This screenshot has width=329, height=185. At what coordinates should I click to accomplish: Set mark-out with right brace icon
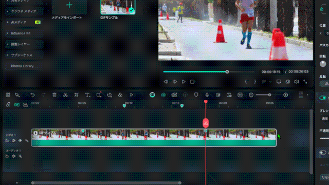point(255,82)
